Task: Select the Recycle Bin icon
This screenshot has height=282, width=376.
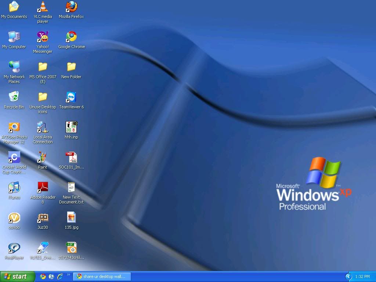Action: tap(14, 97)
